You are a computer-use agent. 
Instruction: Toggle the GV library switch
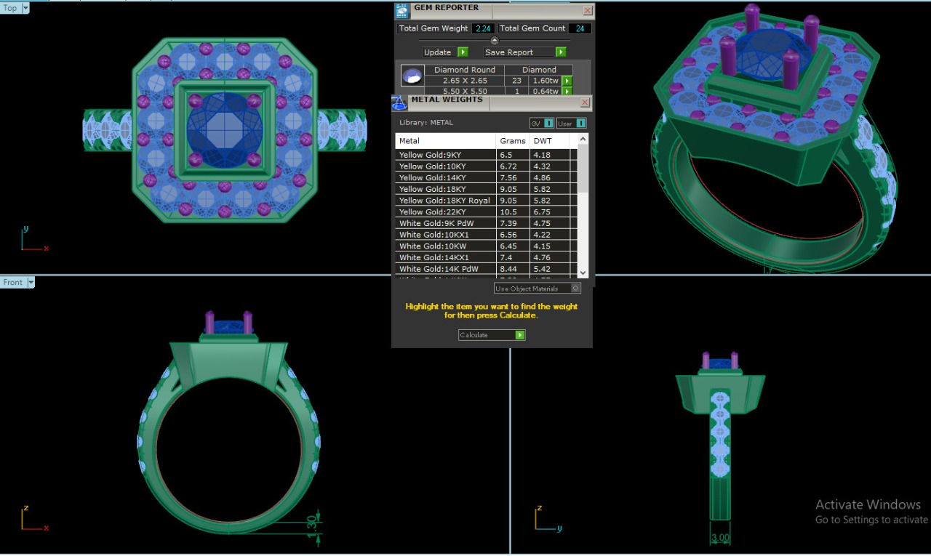(548, 123)
